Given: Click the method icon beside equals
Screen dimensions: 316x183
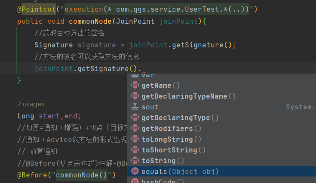Looking at the screenshot, I should click(135, 171).
